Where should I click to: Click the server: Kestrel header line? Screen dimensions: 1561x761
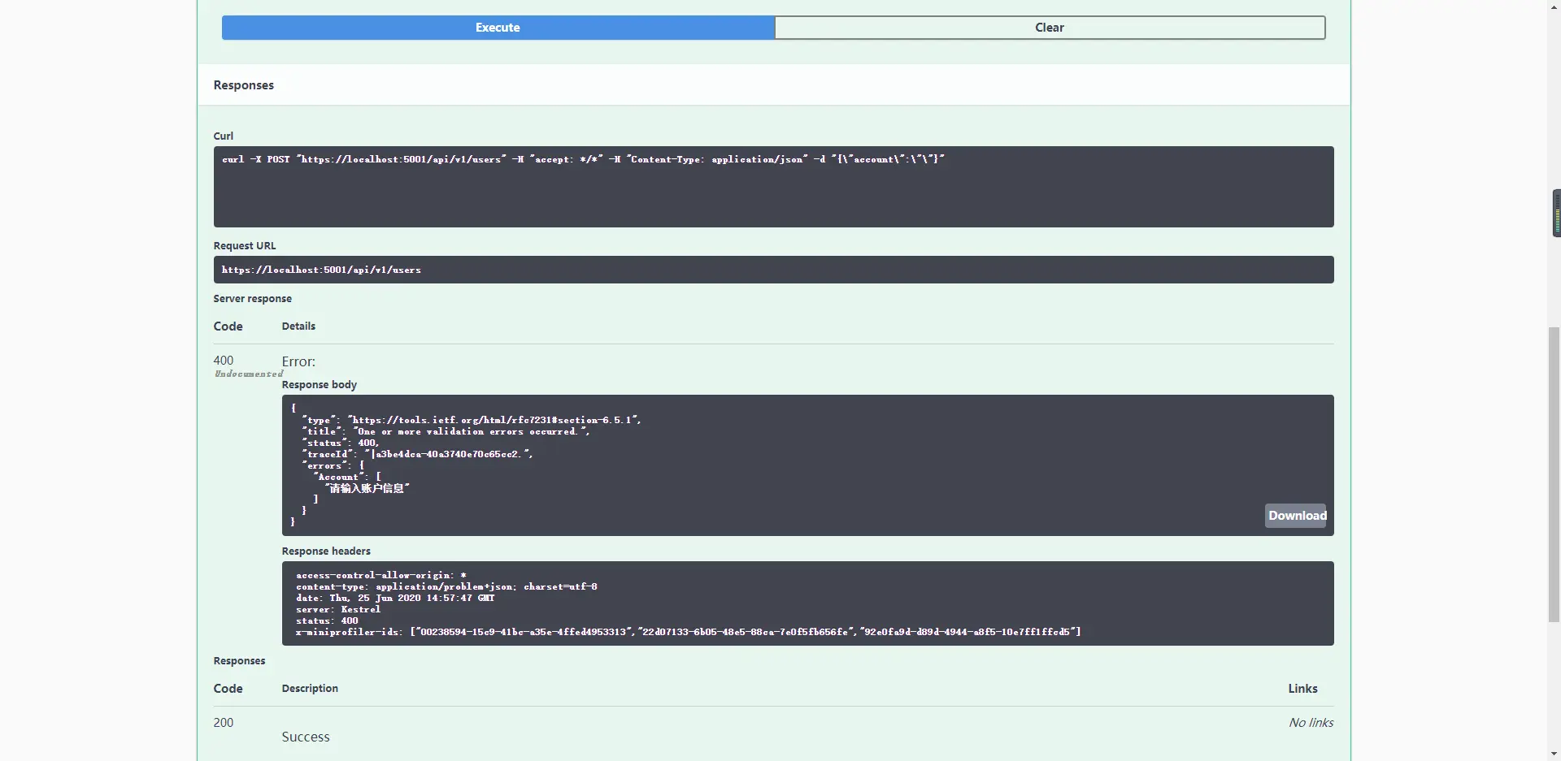click(x=338, y=609)
